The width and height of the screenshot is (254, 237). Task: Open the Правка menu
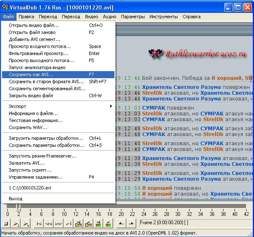coord(26,17)
